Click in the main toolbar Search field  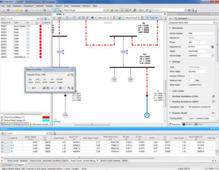tap(169, 10)
